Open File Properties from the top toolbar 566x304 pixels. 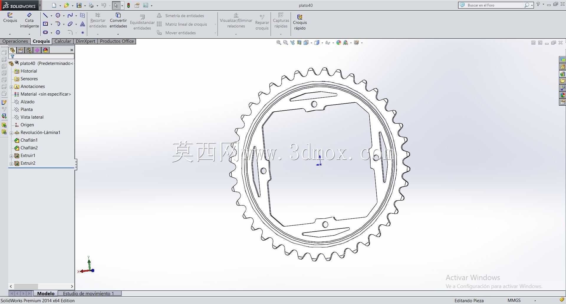point(137,5)
